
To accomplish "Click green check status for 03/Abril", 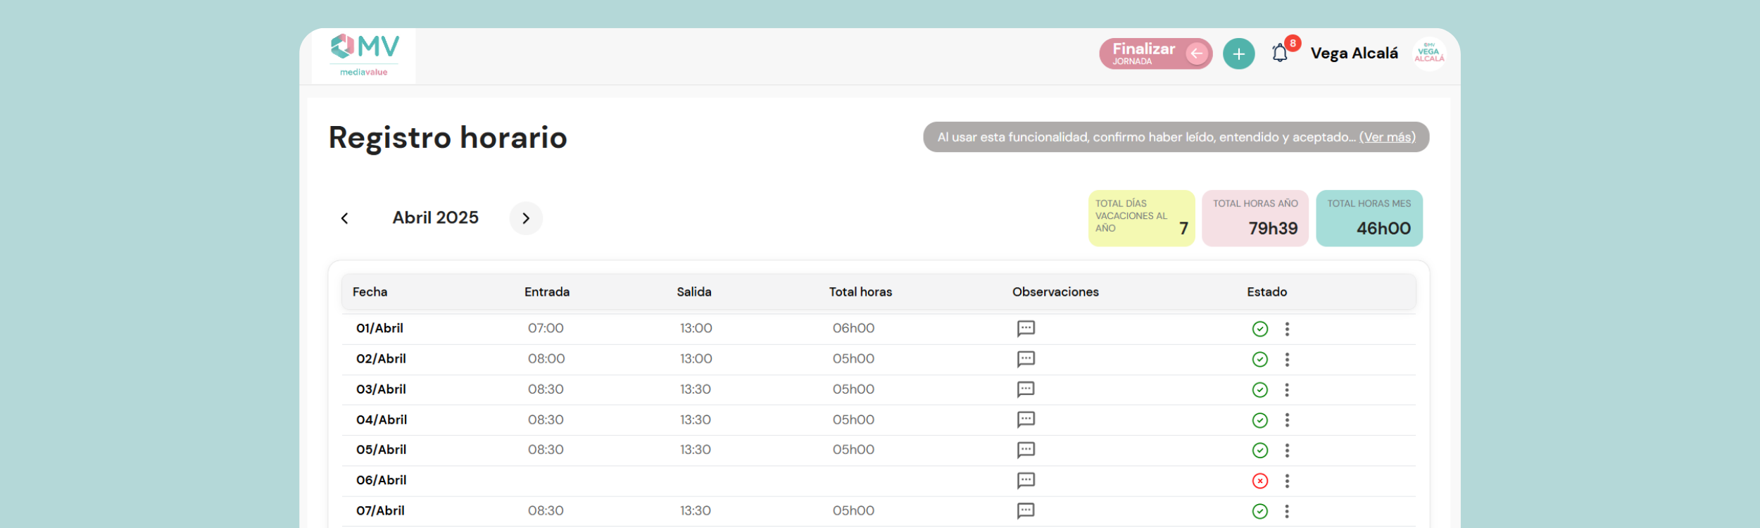I will pos(1260,390).
